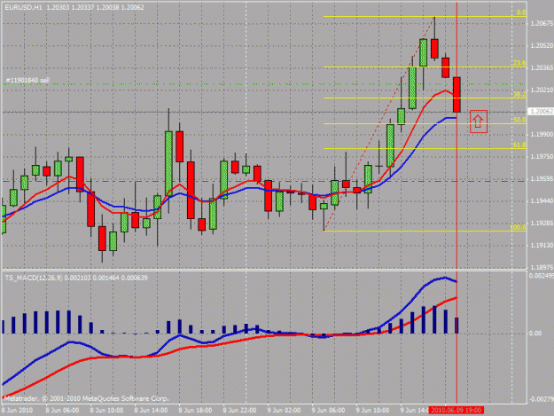Click the 9 Jun 10:00 time label
554x416 pixels.
coord(373,411)
